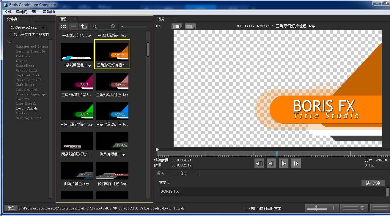This screenshot has width=390, height=216.
Task: Click the bottom bar lines-with-cancel icon
Action: pos(354,208)
